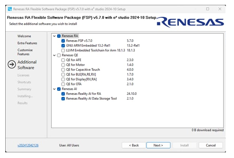Select the Summary step
234x158 pixels.
click(x=24, y=89)
